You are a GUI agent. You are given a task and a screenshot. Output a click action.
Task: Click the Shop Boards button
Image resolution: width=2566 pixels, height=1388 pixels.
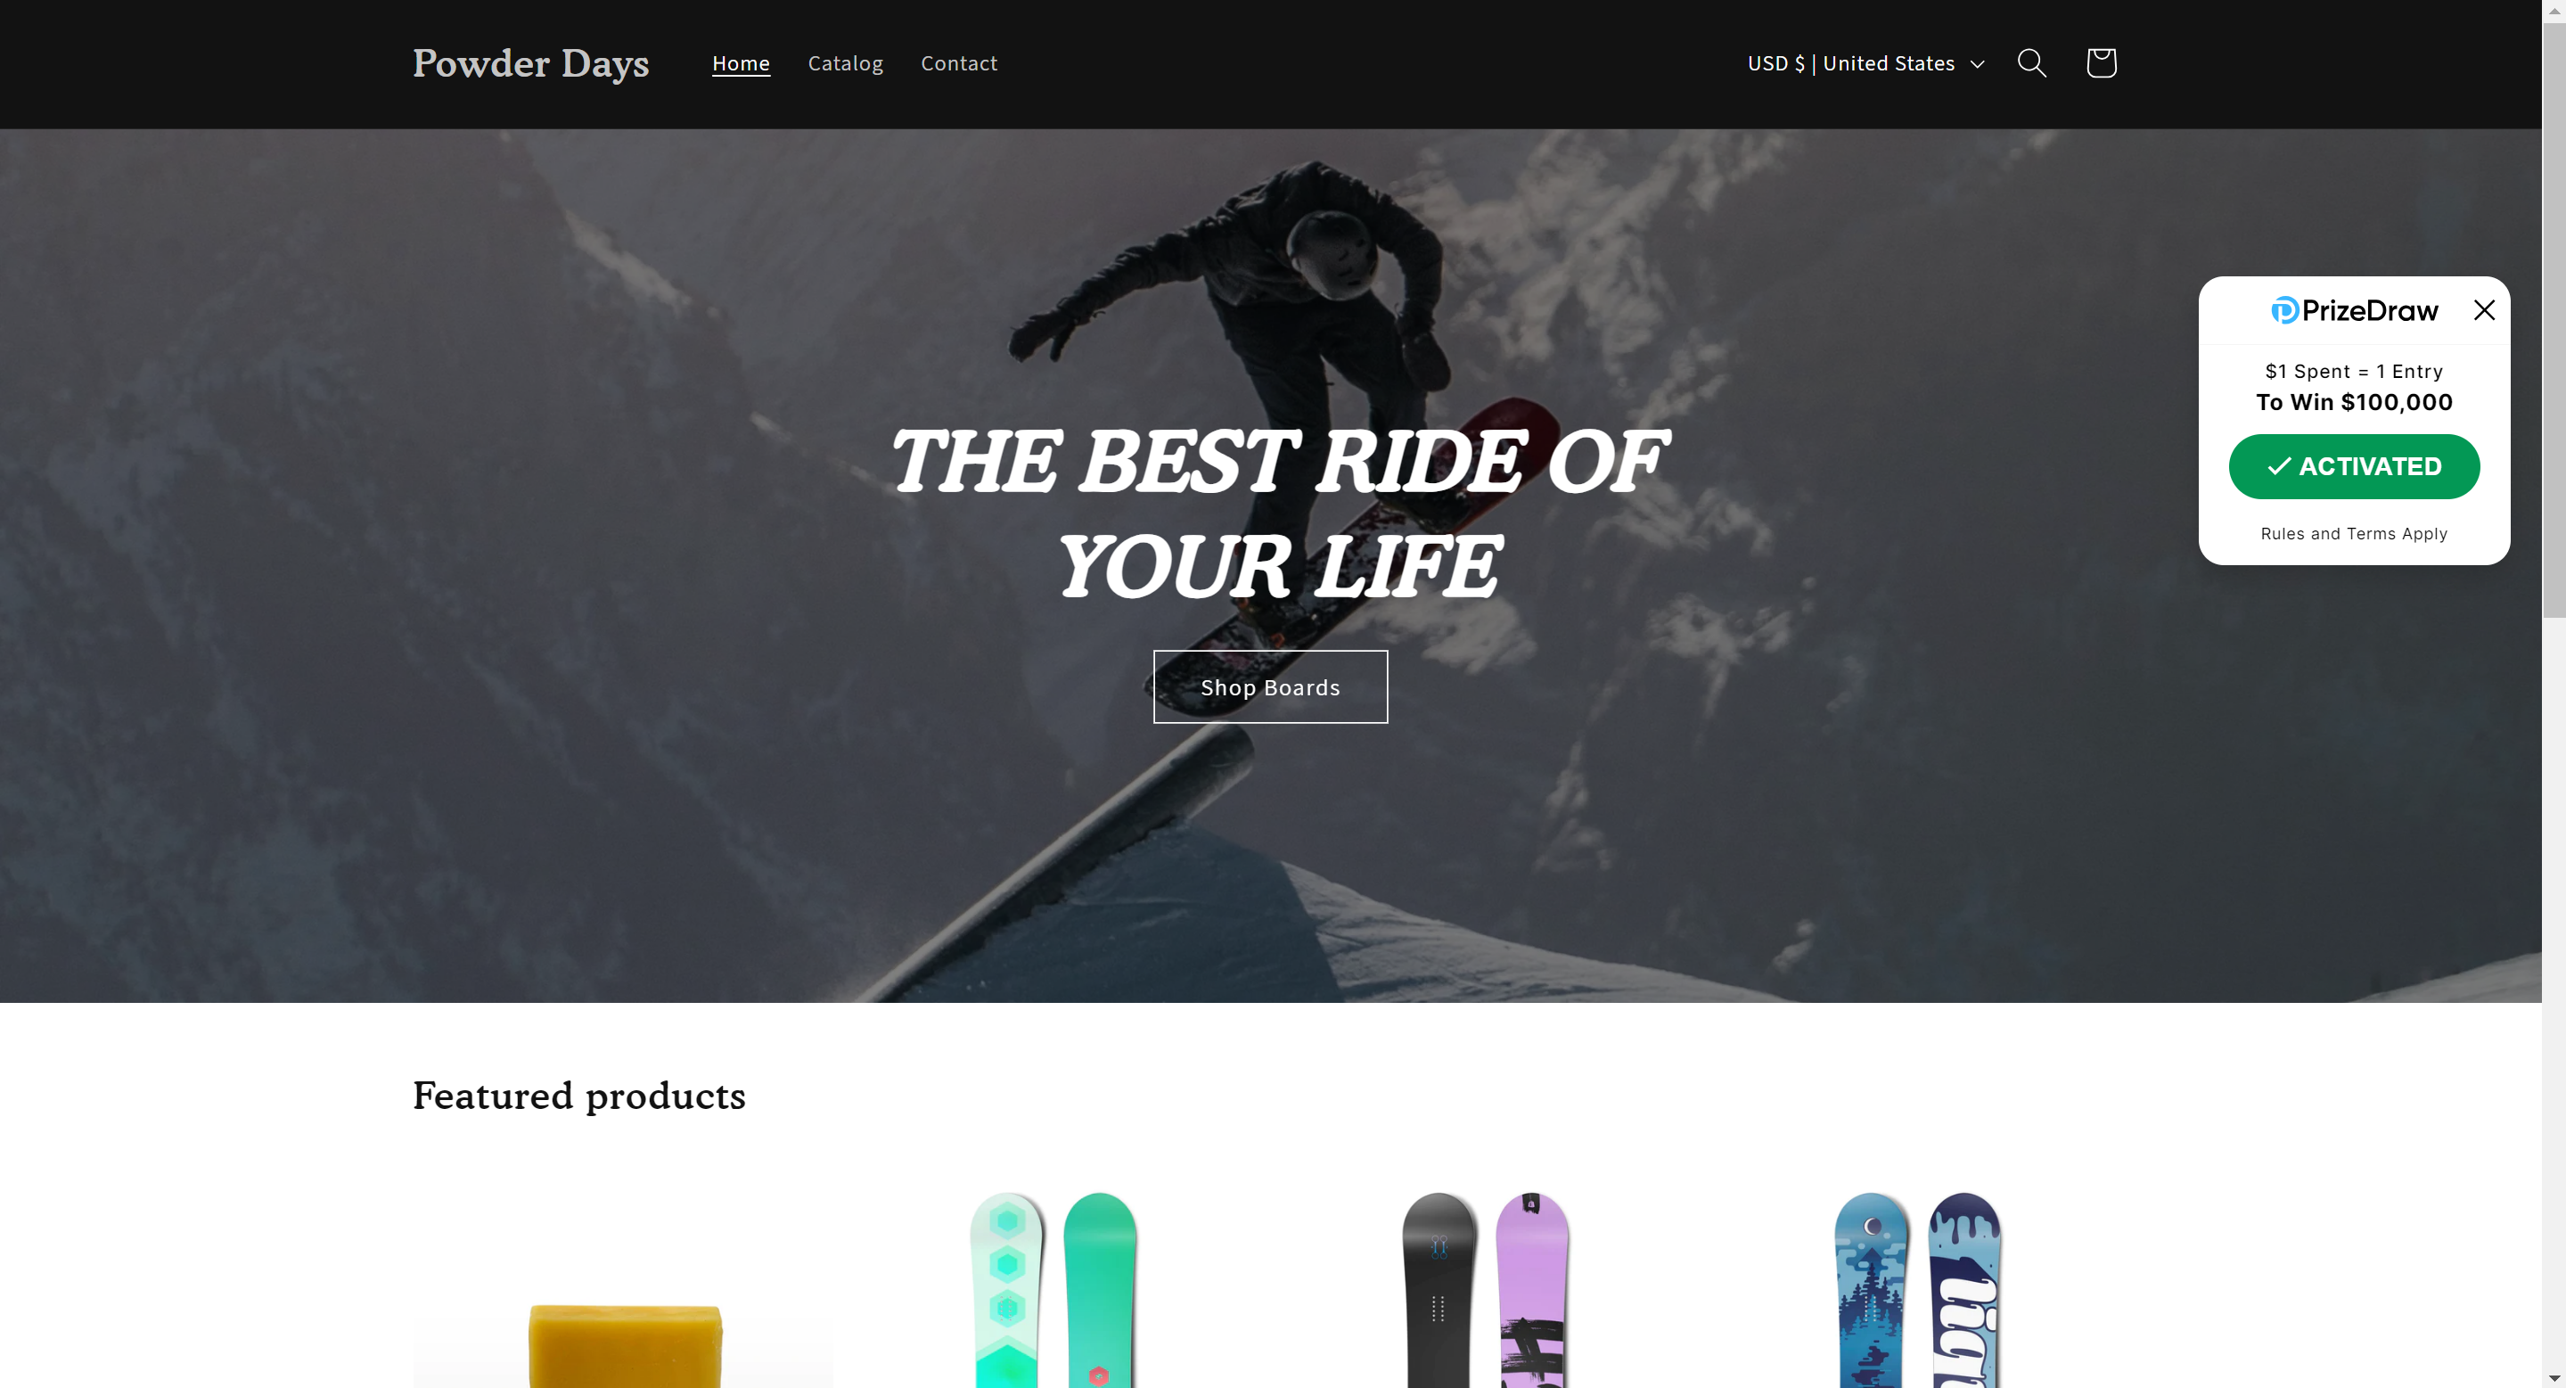1269,686
